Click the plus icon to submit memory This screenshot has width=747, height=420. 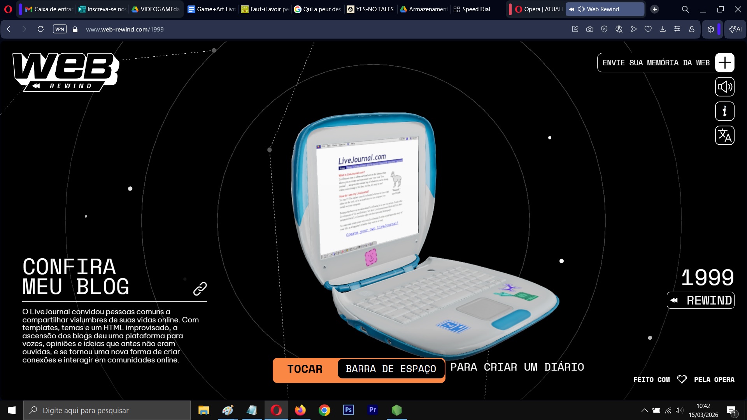click(724, 63)
